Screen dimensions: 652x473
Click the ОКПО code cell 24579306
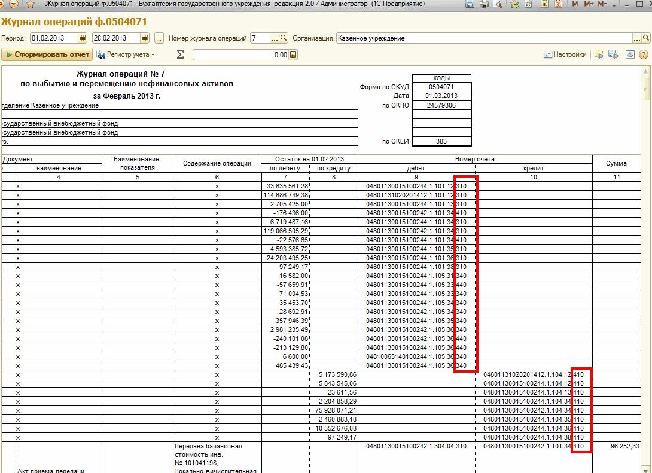click(x=441, y=105)
